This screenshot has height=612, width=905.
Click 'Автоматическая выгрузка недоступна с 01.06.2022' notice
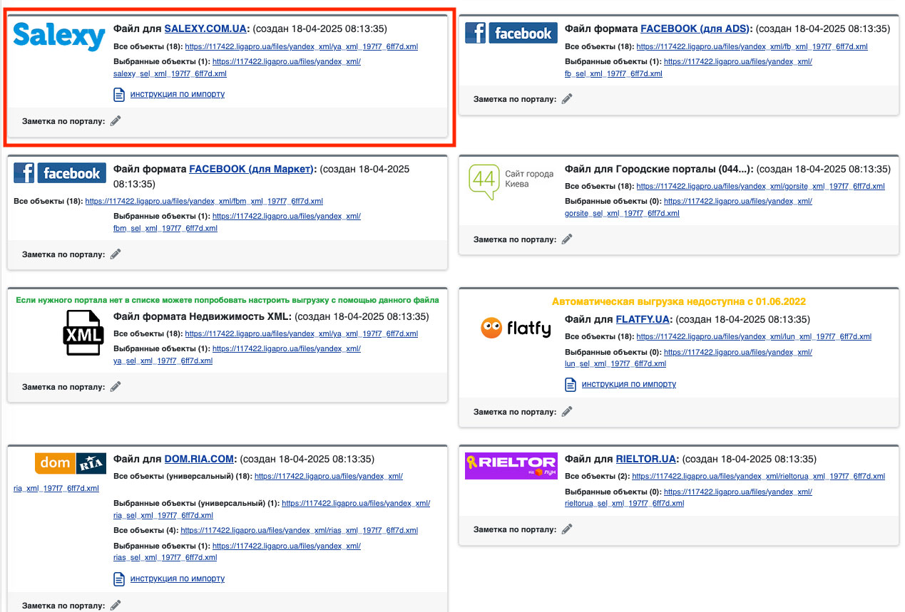pos(679,301)
